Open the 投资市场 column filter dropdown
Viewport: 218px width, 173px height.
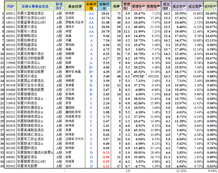pyautogui.click(x=63, y=9)
